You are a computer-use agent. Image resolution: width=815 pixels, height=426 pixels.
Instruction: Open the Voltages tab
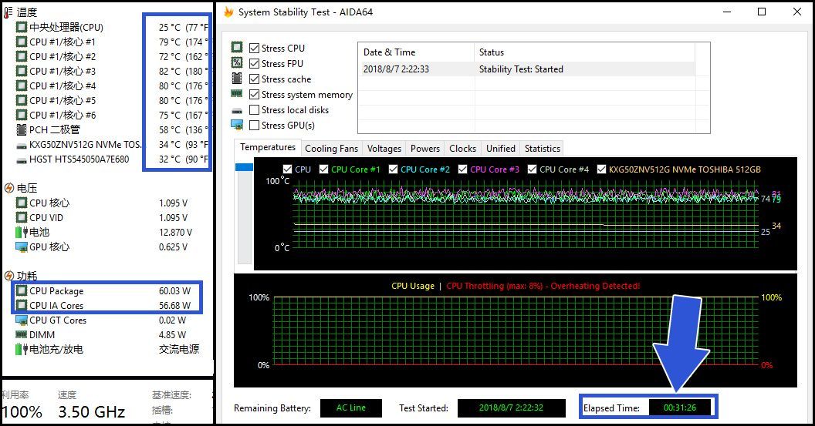[384, 149]
